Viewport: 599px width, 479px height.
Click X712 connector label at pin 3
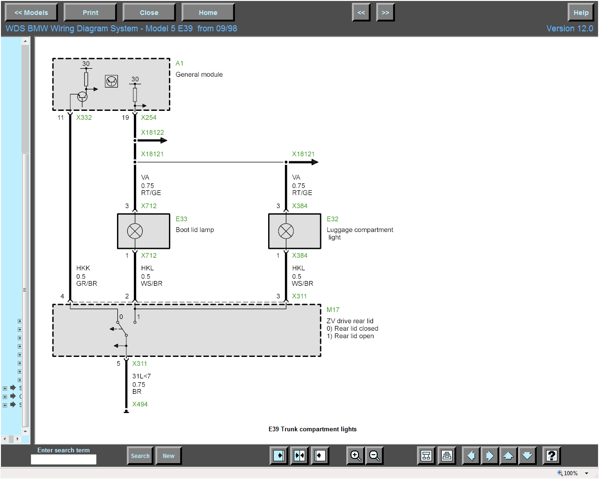click(149, 206)
